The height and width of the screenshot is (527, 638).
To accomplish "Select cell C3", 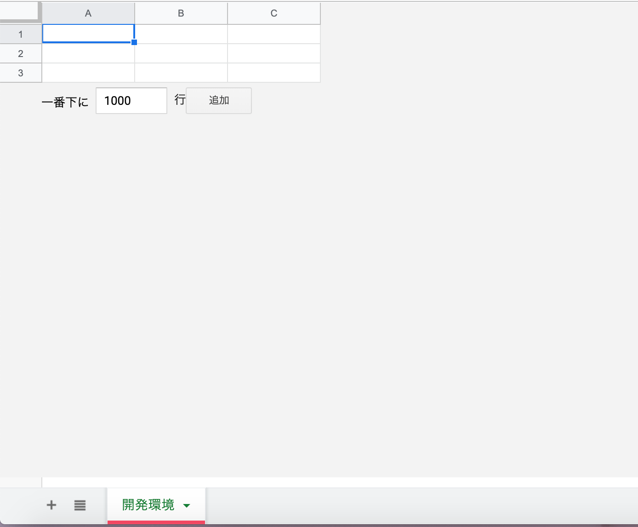I will (x=274, y=73).
